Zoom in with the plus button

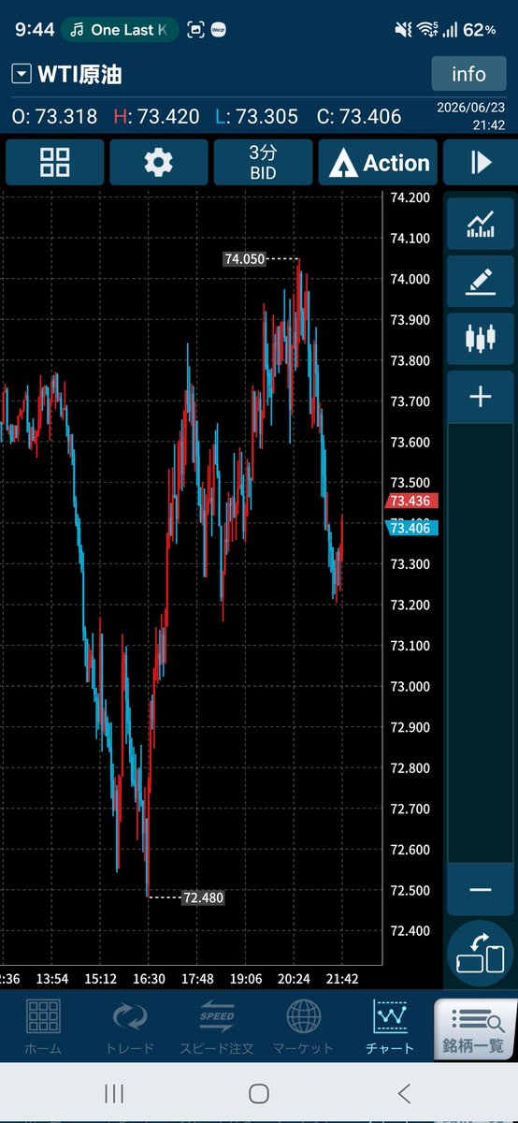481,397
